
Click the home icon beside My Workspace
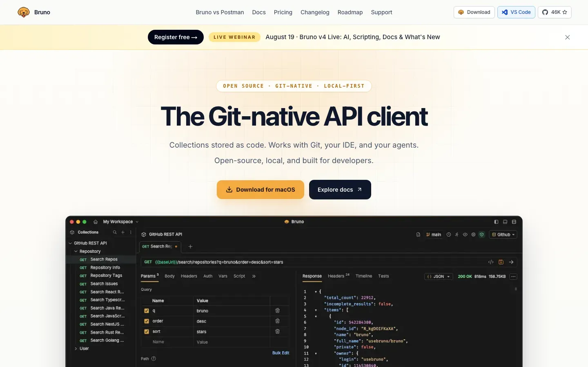(96, 222)
